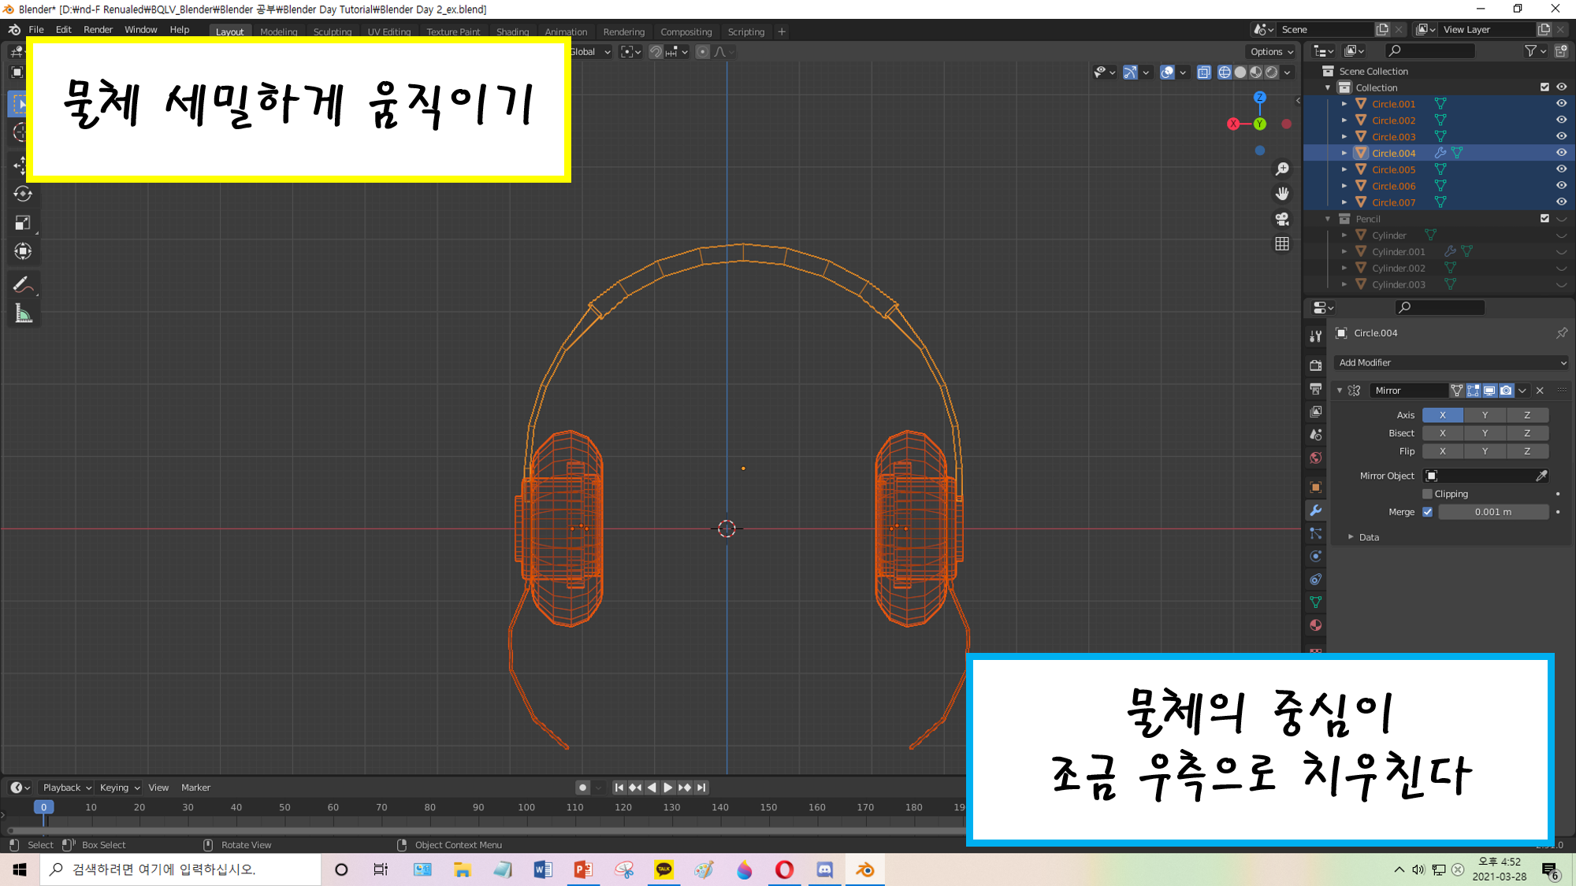The width and height of the screenshot is (1576, 886).
Task: Uncheck the Merge checkbox
Action: click(1427, 512)
